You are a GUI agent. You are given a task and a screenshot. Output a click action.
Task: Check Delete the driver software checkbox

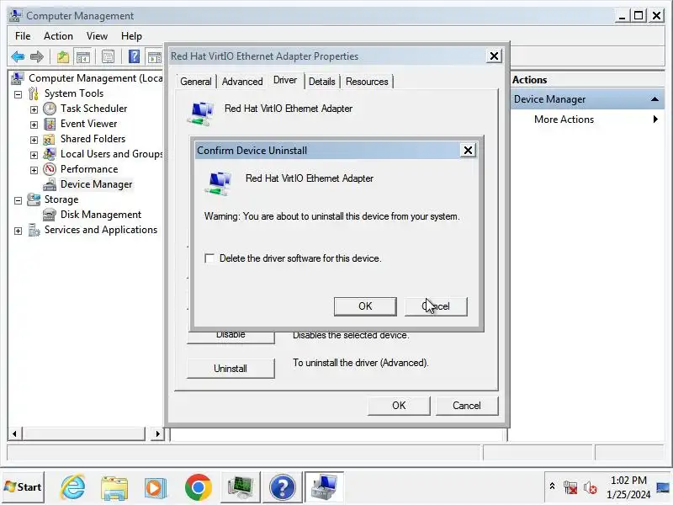tap(209, 258)
